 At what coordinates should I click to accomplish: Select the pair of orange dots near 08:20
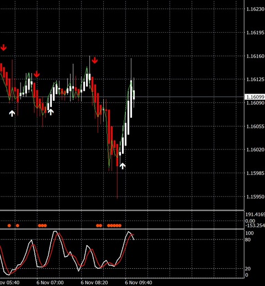[x=99, y=225]
